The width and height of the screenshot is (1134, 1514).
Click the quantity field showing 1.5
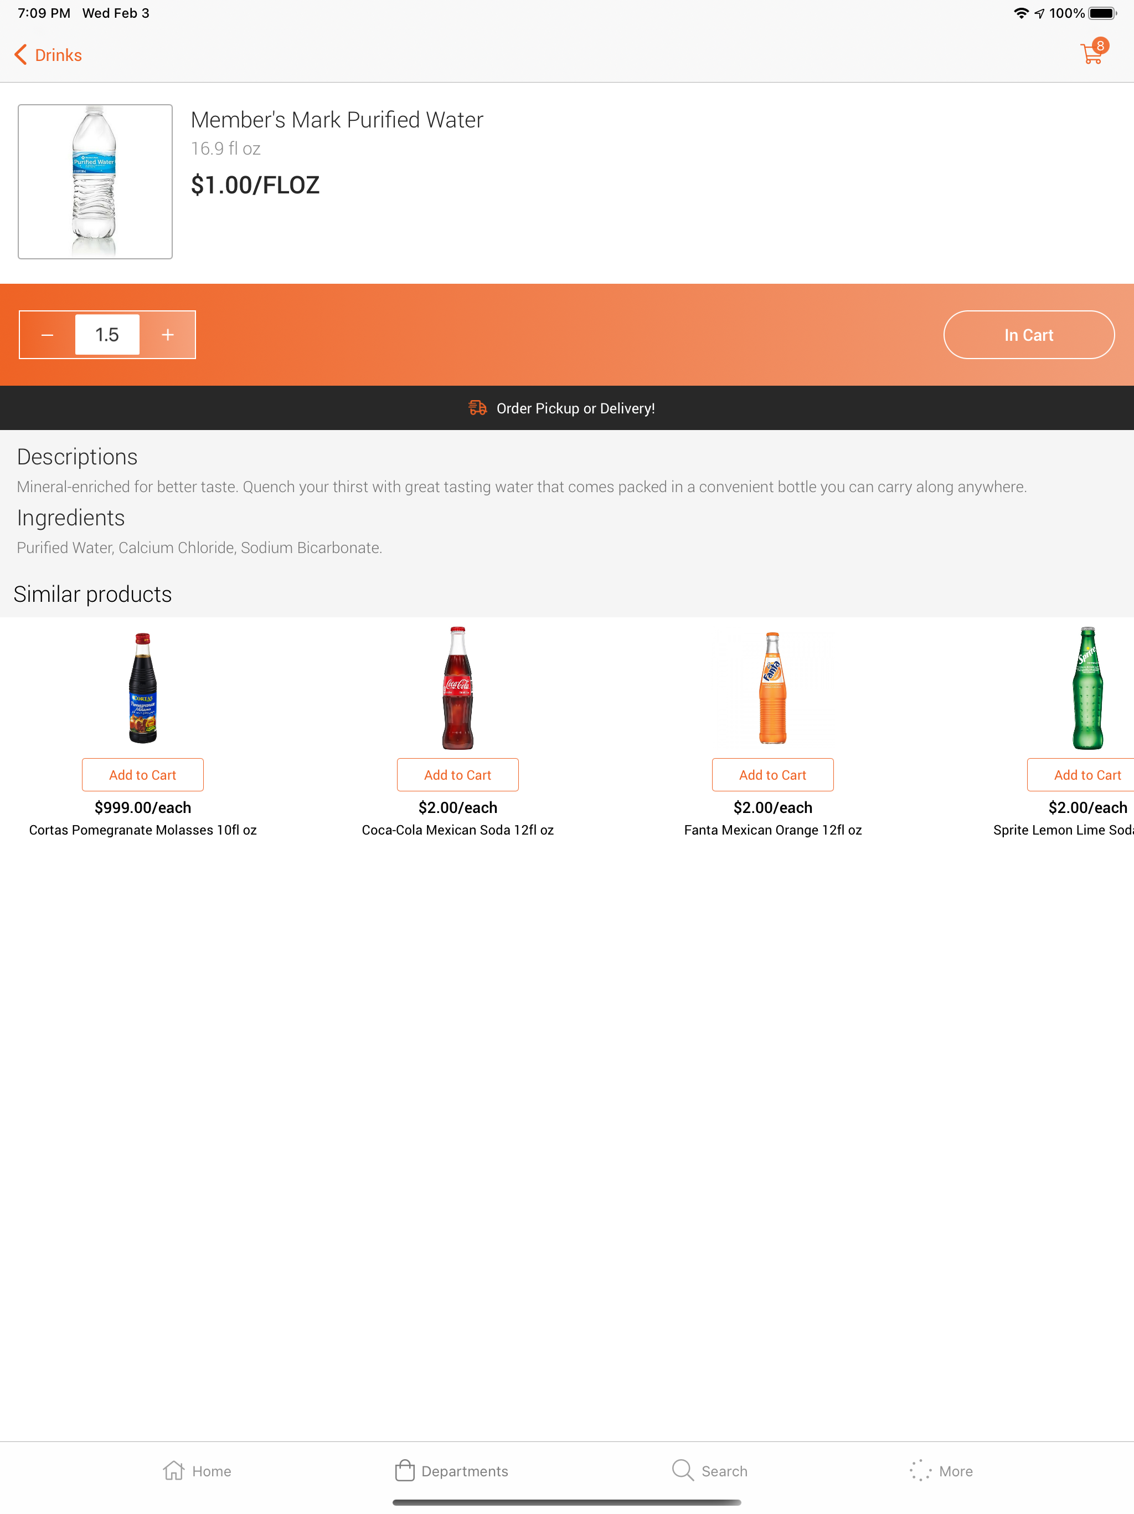(107, 335)
